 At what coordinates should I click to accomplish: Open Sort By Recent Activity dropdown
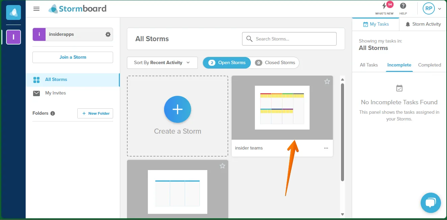pos(162,63)
